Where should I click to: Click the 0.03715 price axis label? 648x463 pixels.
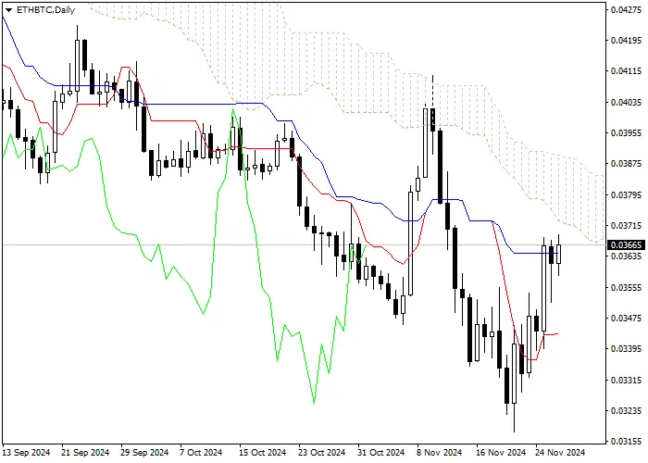point(627,226)
